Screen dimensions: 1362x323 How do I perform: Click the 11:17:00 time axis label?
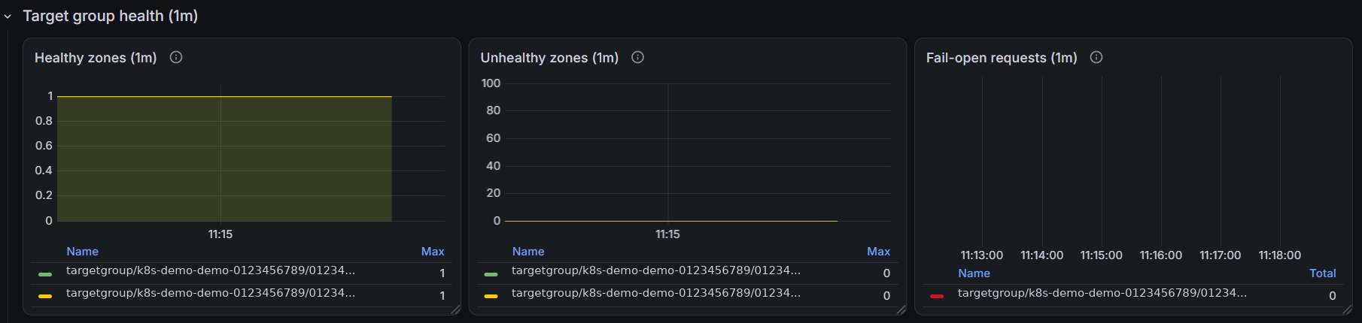[1221, 255]
